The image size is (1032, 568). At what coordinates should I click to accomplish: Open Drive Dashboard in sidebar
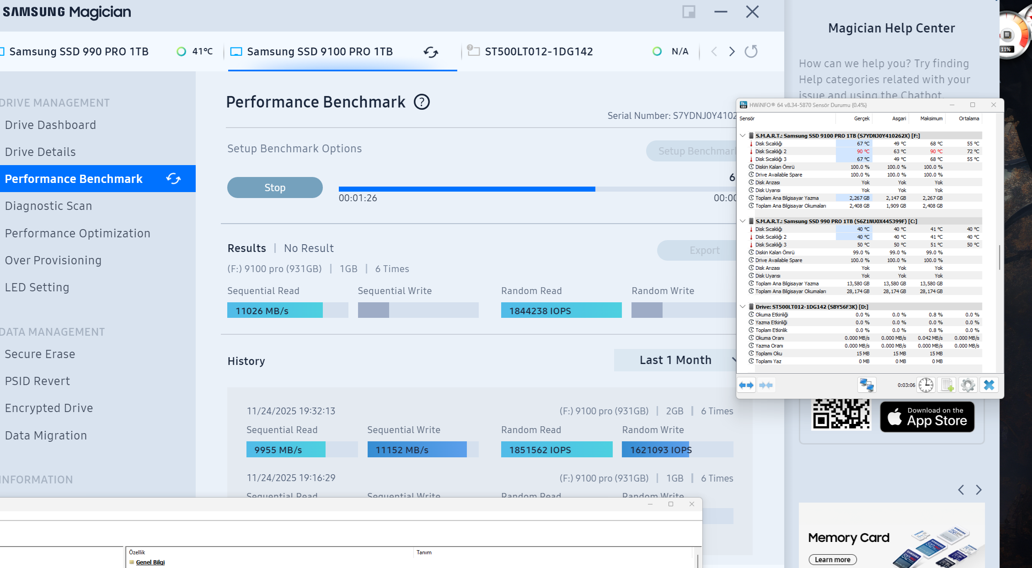(50, 125)
